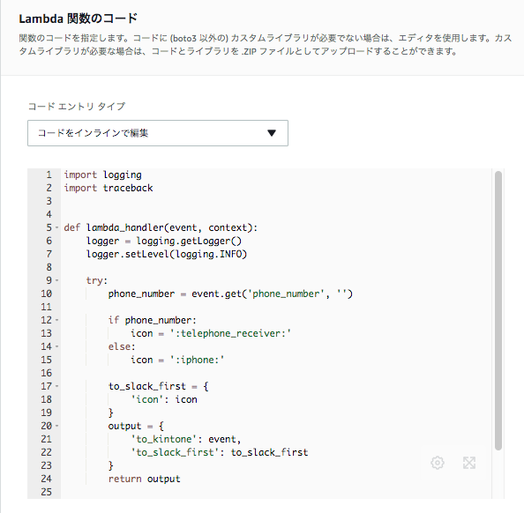Image resolution: width=524 pixels, height=513 pixels.
Task: Collapse the output dict fold at line 20
Action: tap(56, 426)
